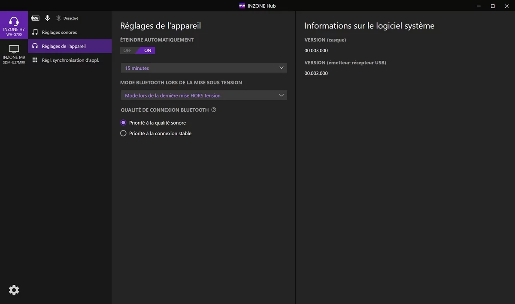The image size is (515, 304).
Task: Maximize the INZONE Hub window
Action: (493, 6)
